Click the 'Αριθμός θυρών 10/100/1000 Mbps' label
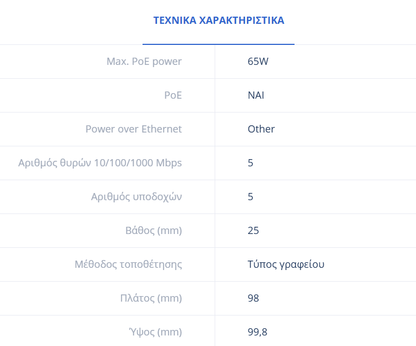416x346 pixels. coord(100,163)
